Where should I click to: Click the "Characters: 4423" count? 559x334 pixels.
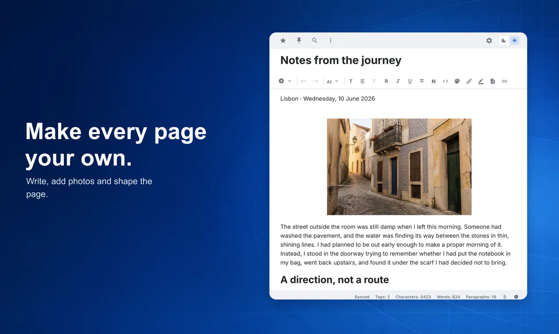point(413,297)
